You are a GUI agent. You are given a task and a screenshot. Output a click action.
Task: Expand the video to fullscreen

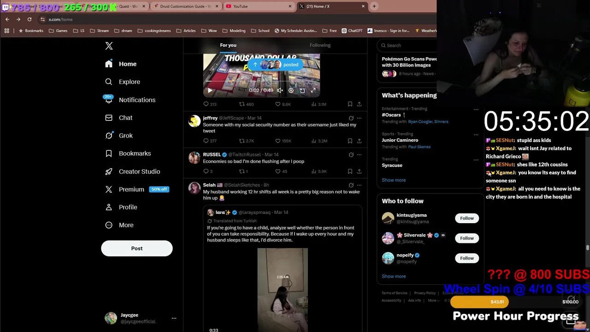click(x=313, y=90)
